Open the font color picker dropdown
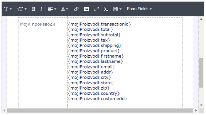This screenshot has width=206, height=115. (x=64, y=9)
